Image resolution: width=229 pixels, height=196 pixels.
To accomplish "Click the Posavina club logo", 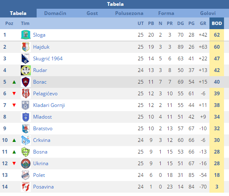I will pos(26,187).
